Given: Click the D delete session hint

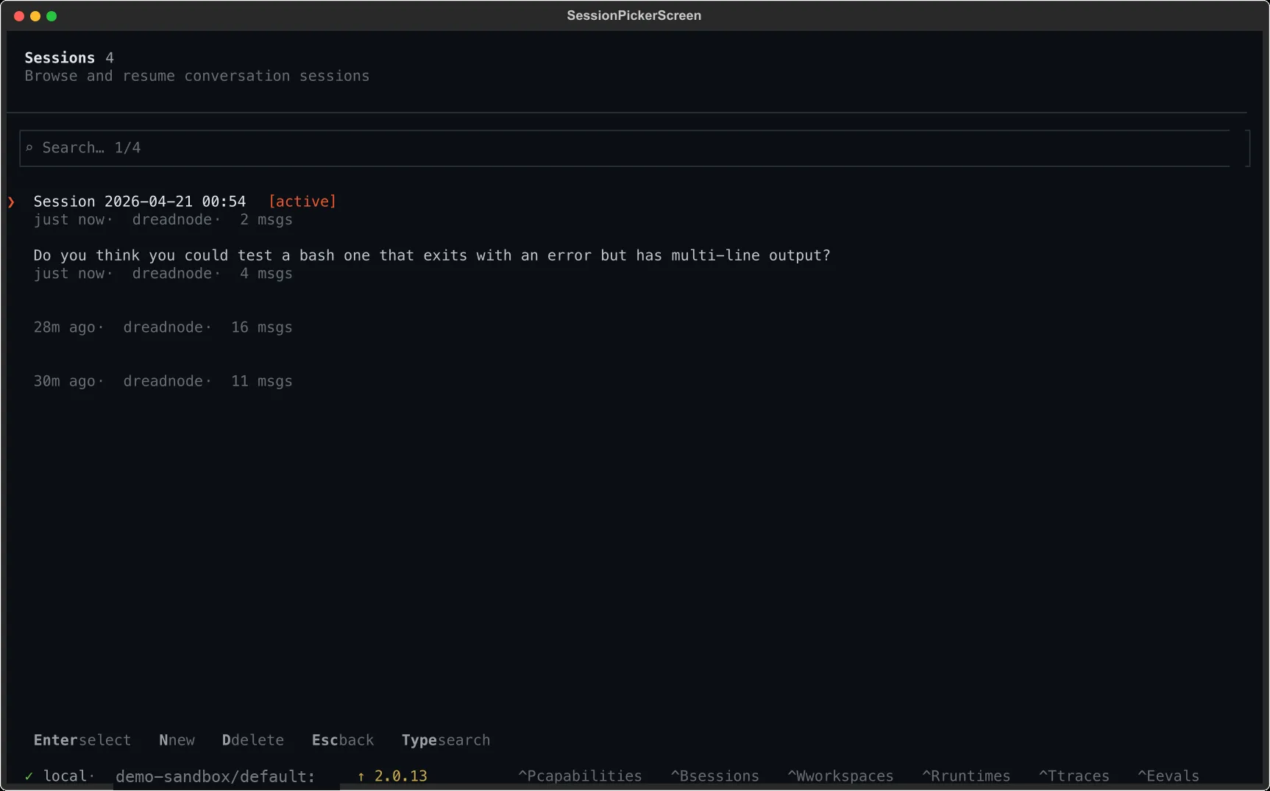Looking at the screenshot, I should [253, 740].
